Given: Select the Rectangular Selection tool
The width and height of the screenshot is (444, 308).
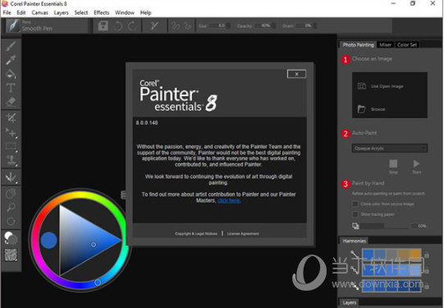Looking at the screenshot, I should [x=11, y=146].
